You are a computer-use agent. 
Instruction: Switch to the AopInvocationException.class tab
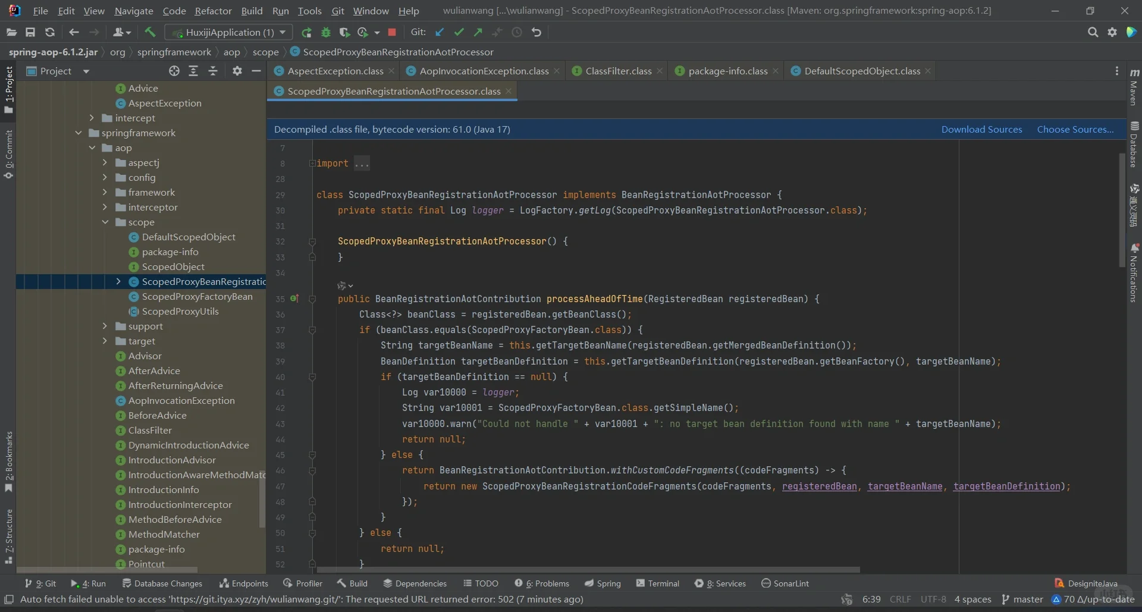pyautogui.click(x=484, y=71)
